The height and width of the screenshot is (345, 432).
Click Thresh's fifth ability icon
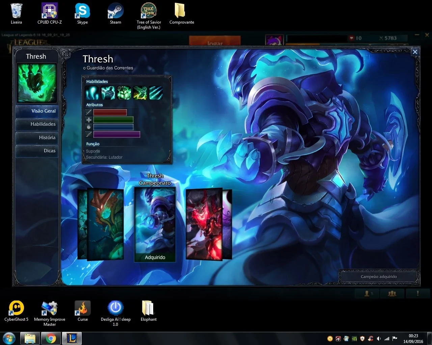point(156,93)
